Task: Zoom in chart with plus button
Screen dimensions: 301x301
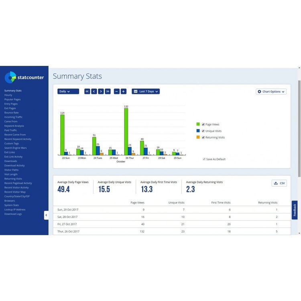Action: click(124, 92)
